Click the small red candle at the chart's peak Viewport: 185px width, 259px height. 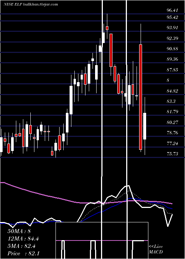coord(107,28)
